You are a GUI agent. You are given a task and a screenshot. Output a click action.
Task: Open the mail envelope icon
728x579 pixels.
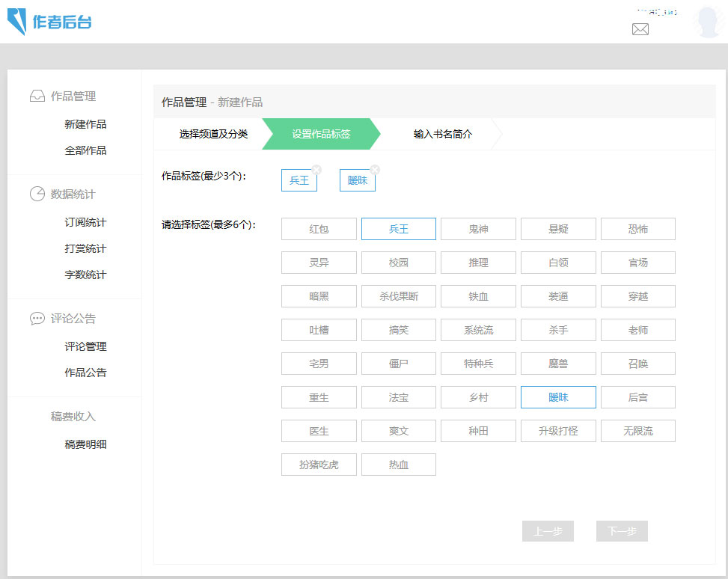tap(640, 29)
